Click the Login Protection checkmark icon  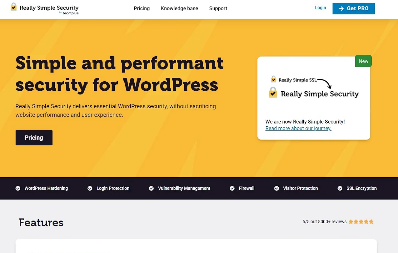coord(90,188)
